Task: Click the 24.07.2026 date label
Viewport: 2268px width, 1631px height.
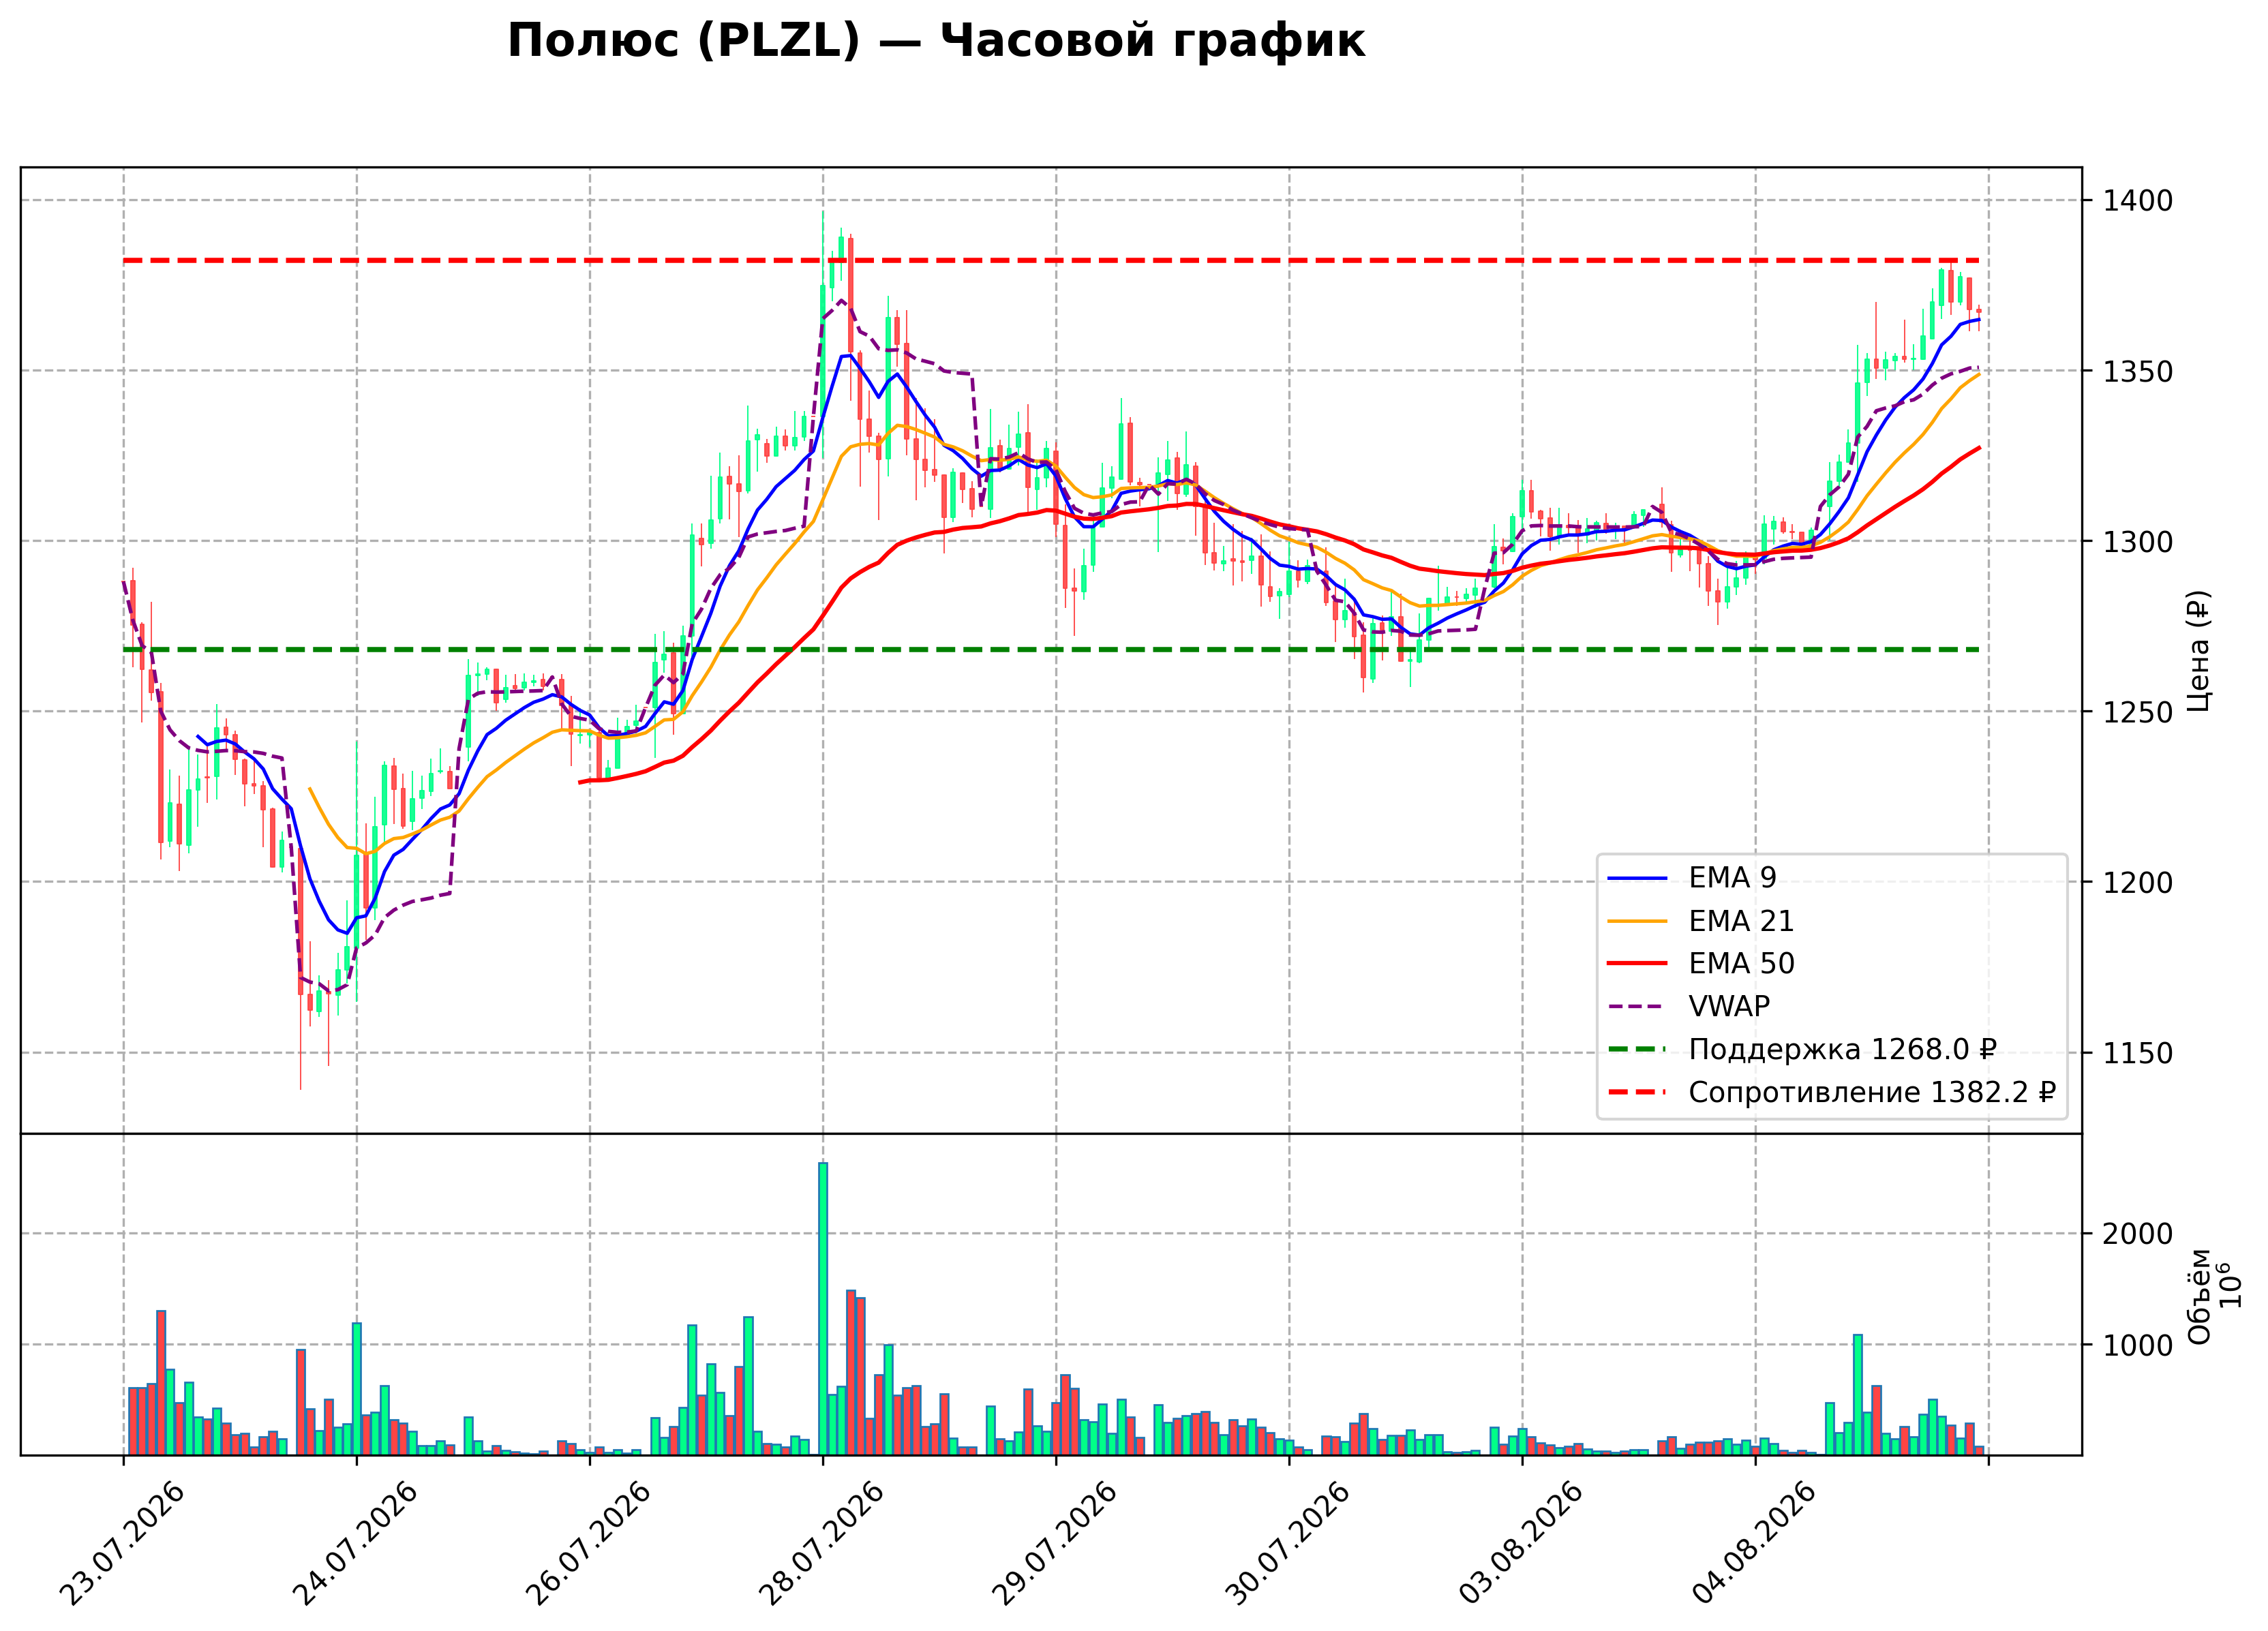Action: click(x=357, y=1543)
